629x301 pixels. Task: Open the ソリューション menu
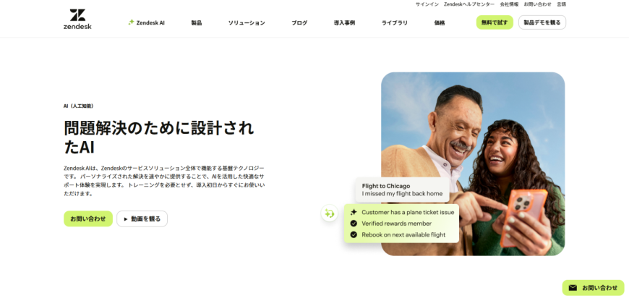coord(247,23)
